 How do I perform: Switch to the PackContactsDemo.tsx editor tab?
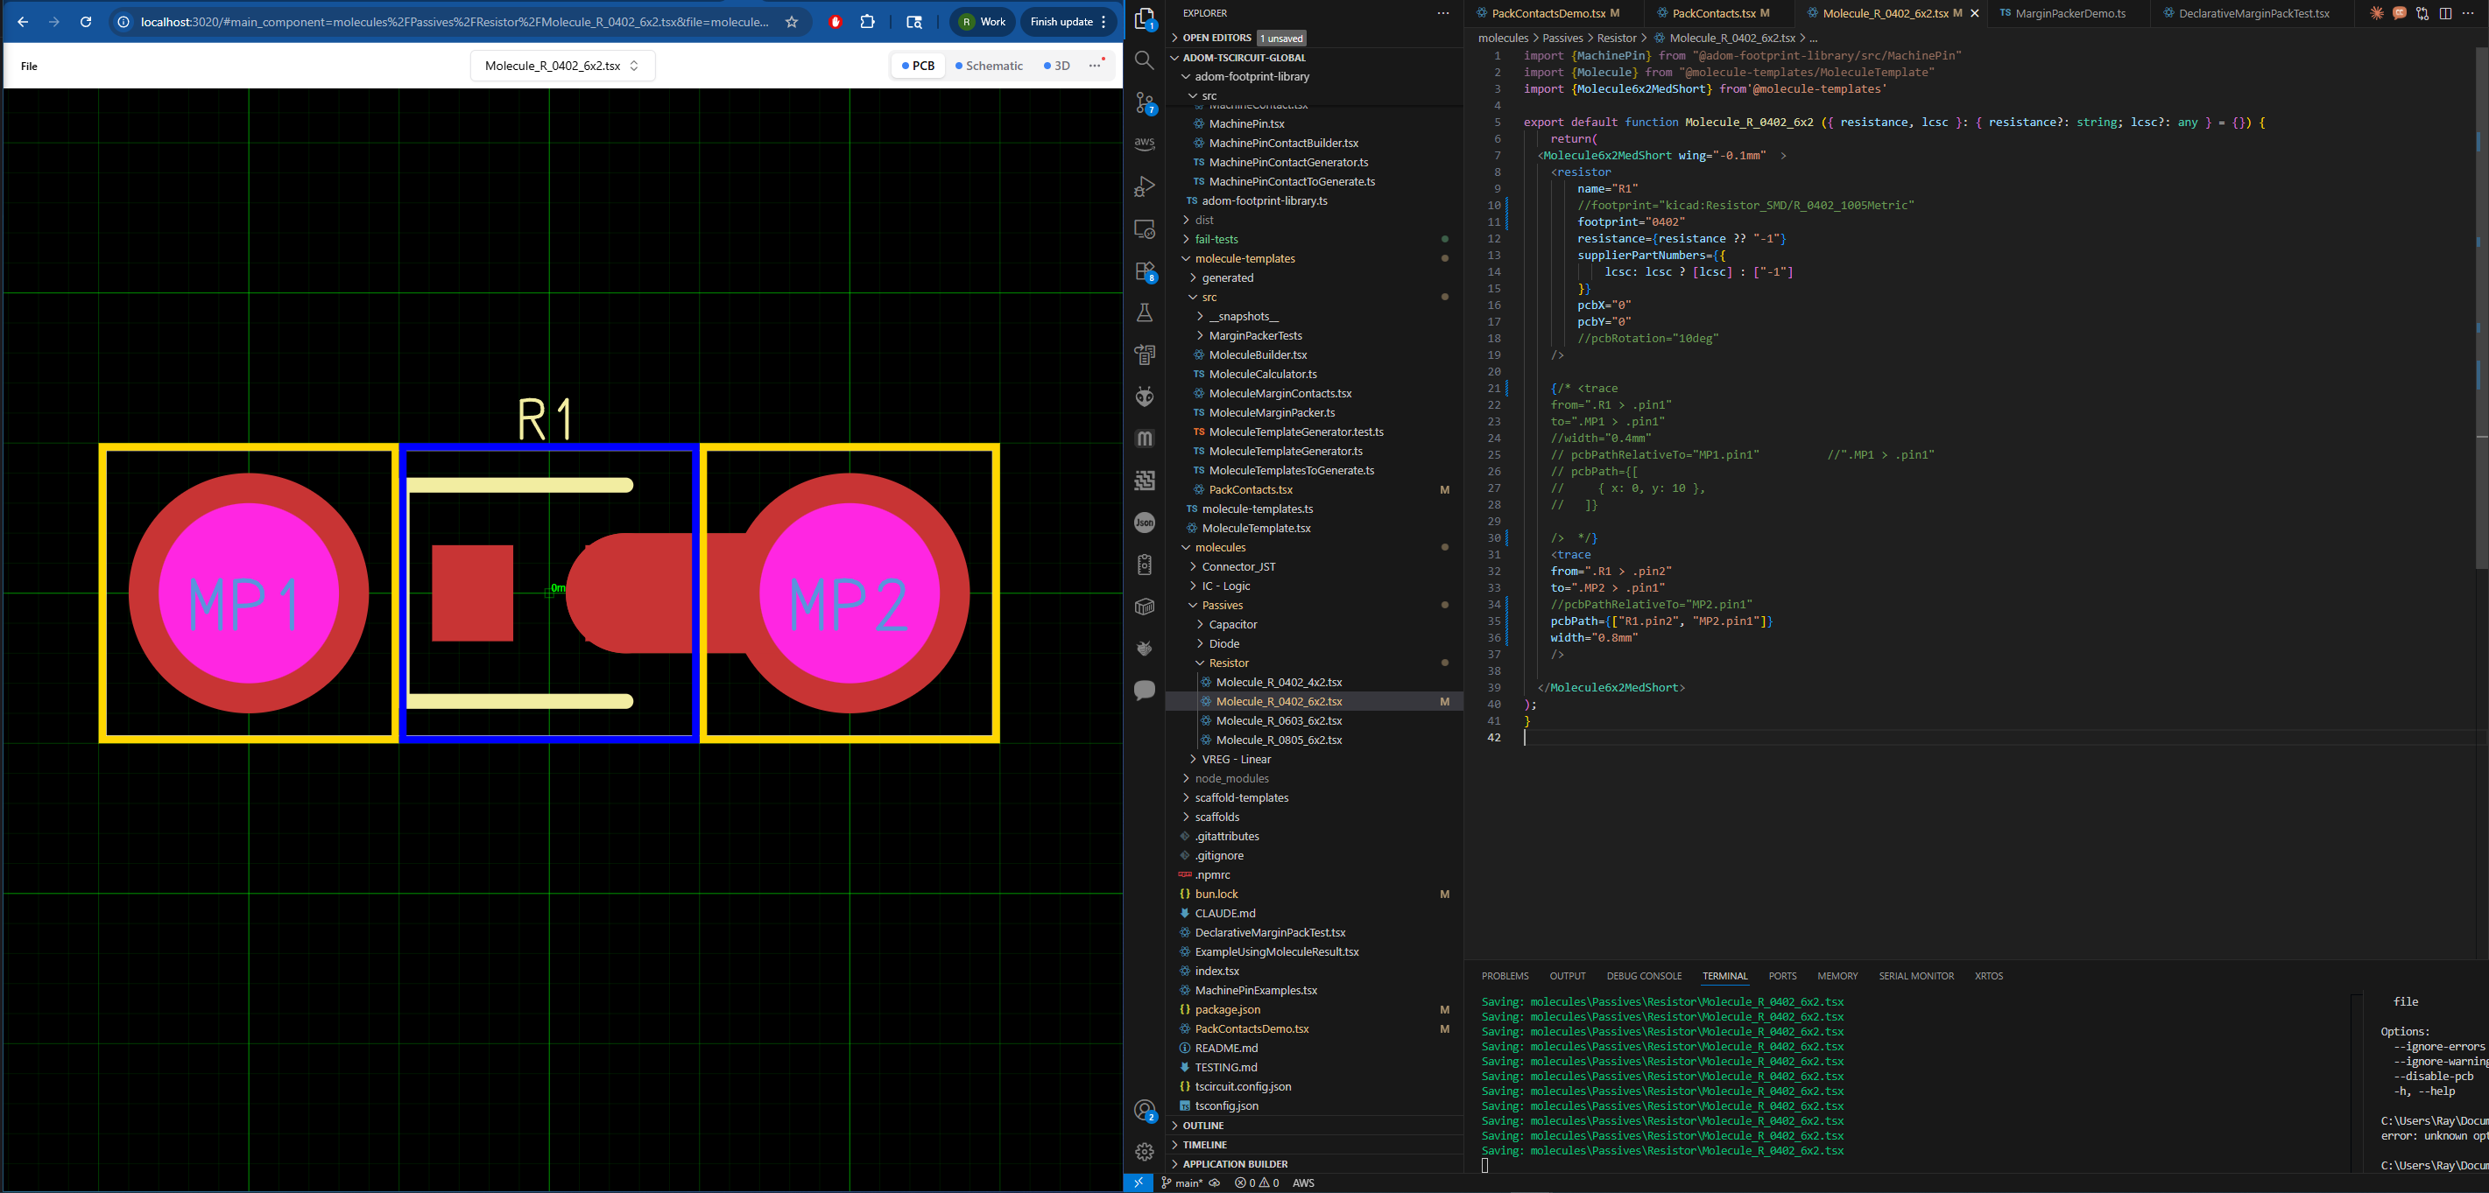click(x=1548, y=13)
